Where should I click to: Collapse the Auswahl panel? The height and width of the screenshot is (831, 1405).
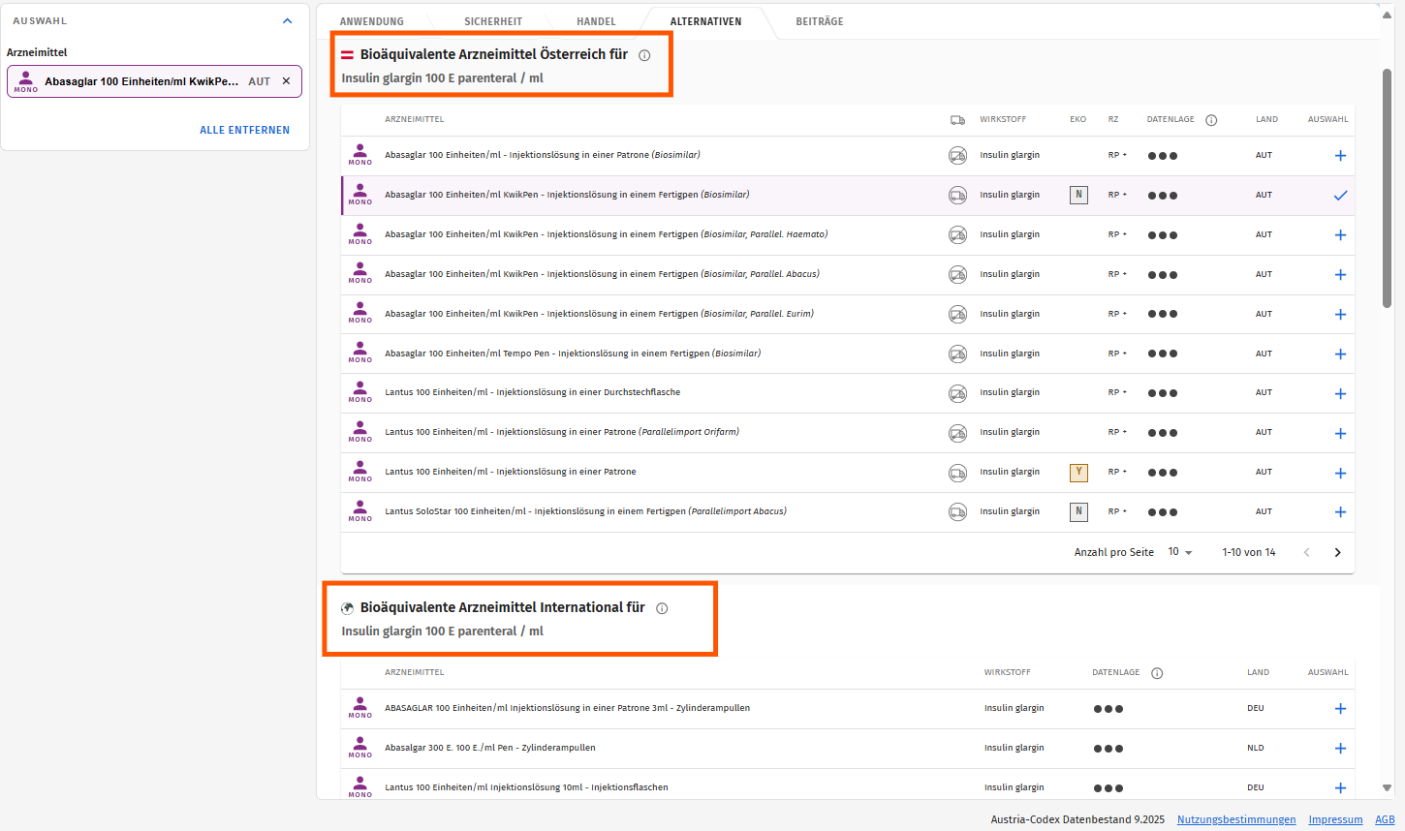point(287,20)
